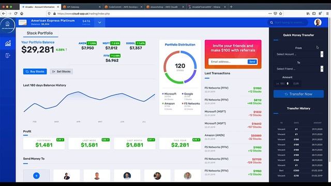Click the +48 Stocks F5 Networks transaction
The width and height of the screenshot is (331, 186).
click(233, 102)
